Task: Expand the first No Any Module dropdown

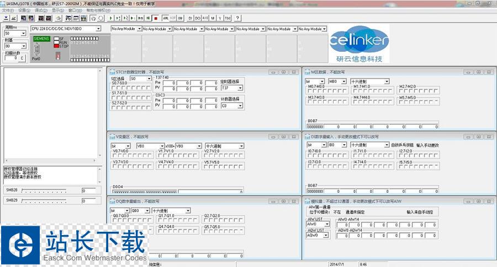Action: click(139, 29)
